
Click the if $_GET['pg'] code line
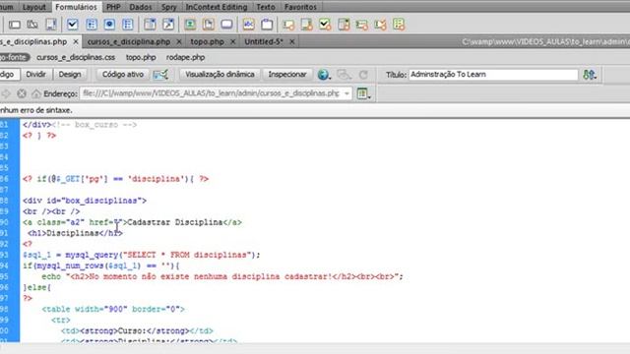click(x=116, y=179)
